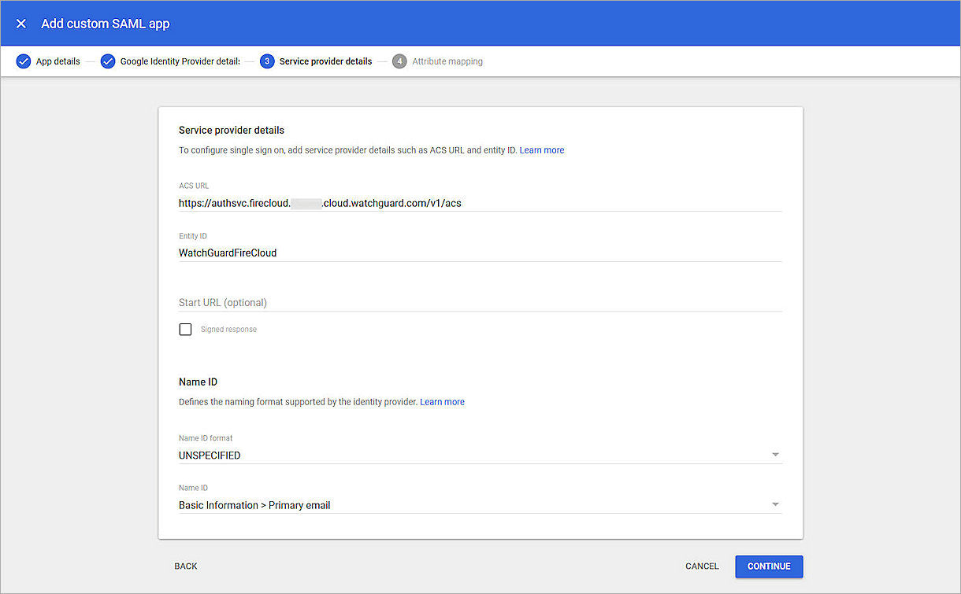Click the Entity ID field showing WatchGuardFireCloud

click(473, 253)
